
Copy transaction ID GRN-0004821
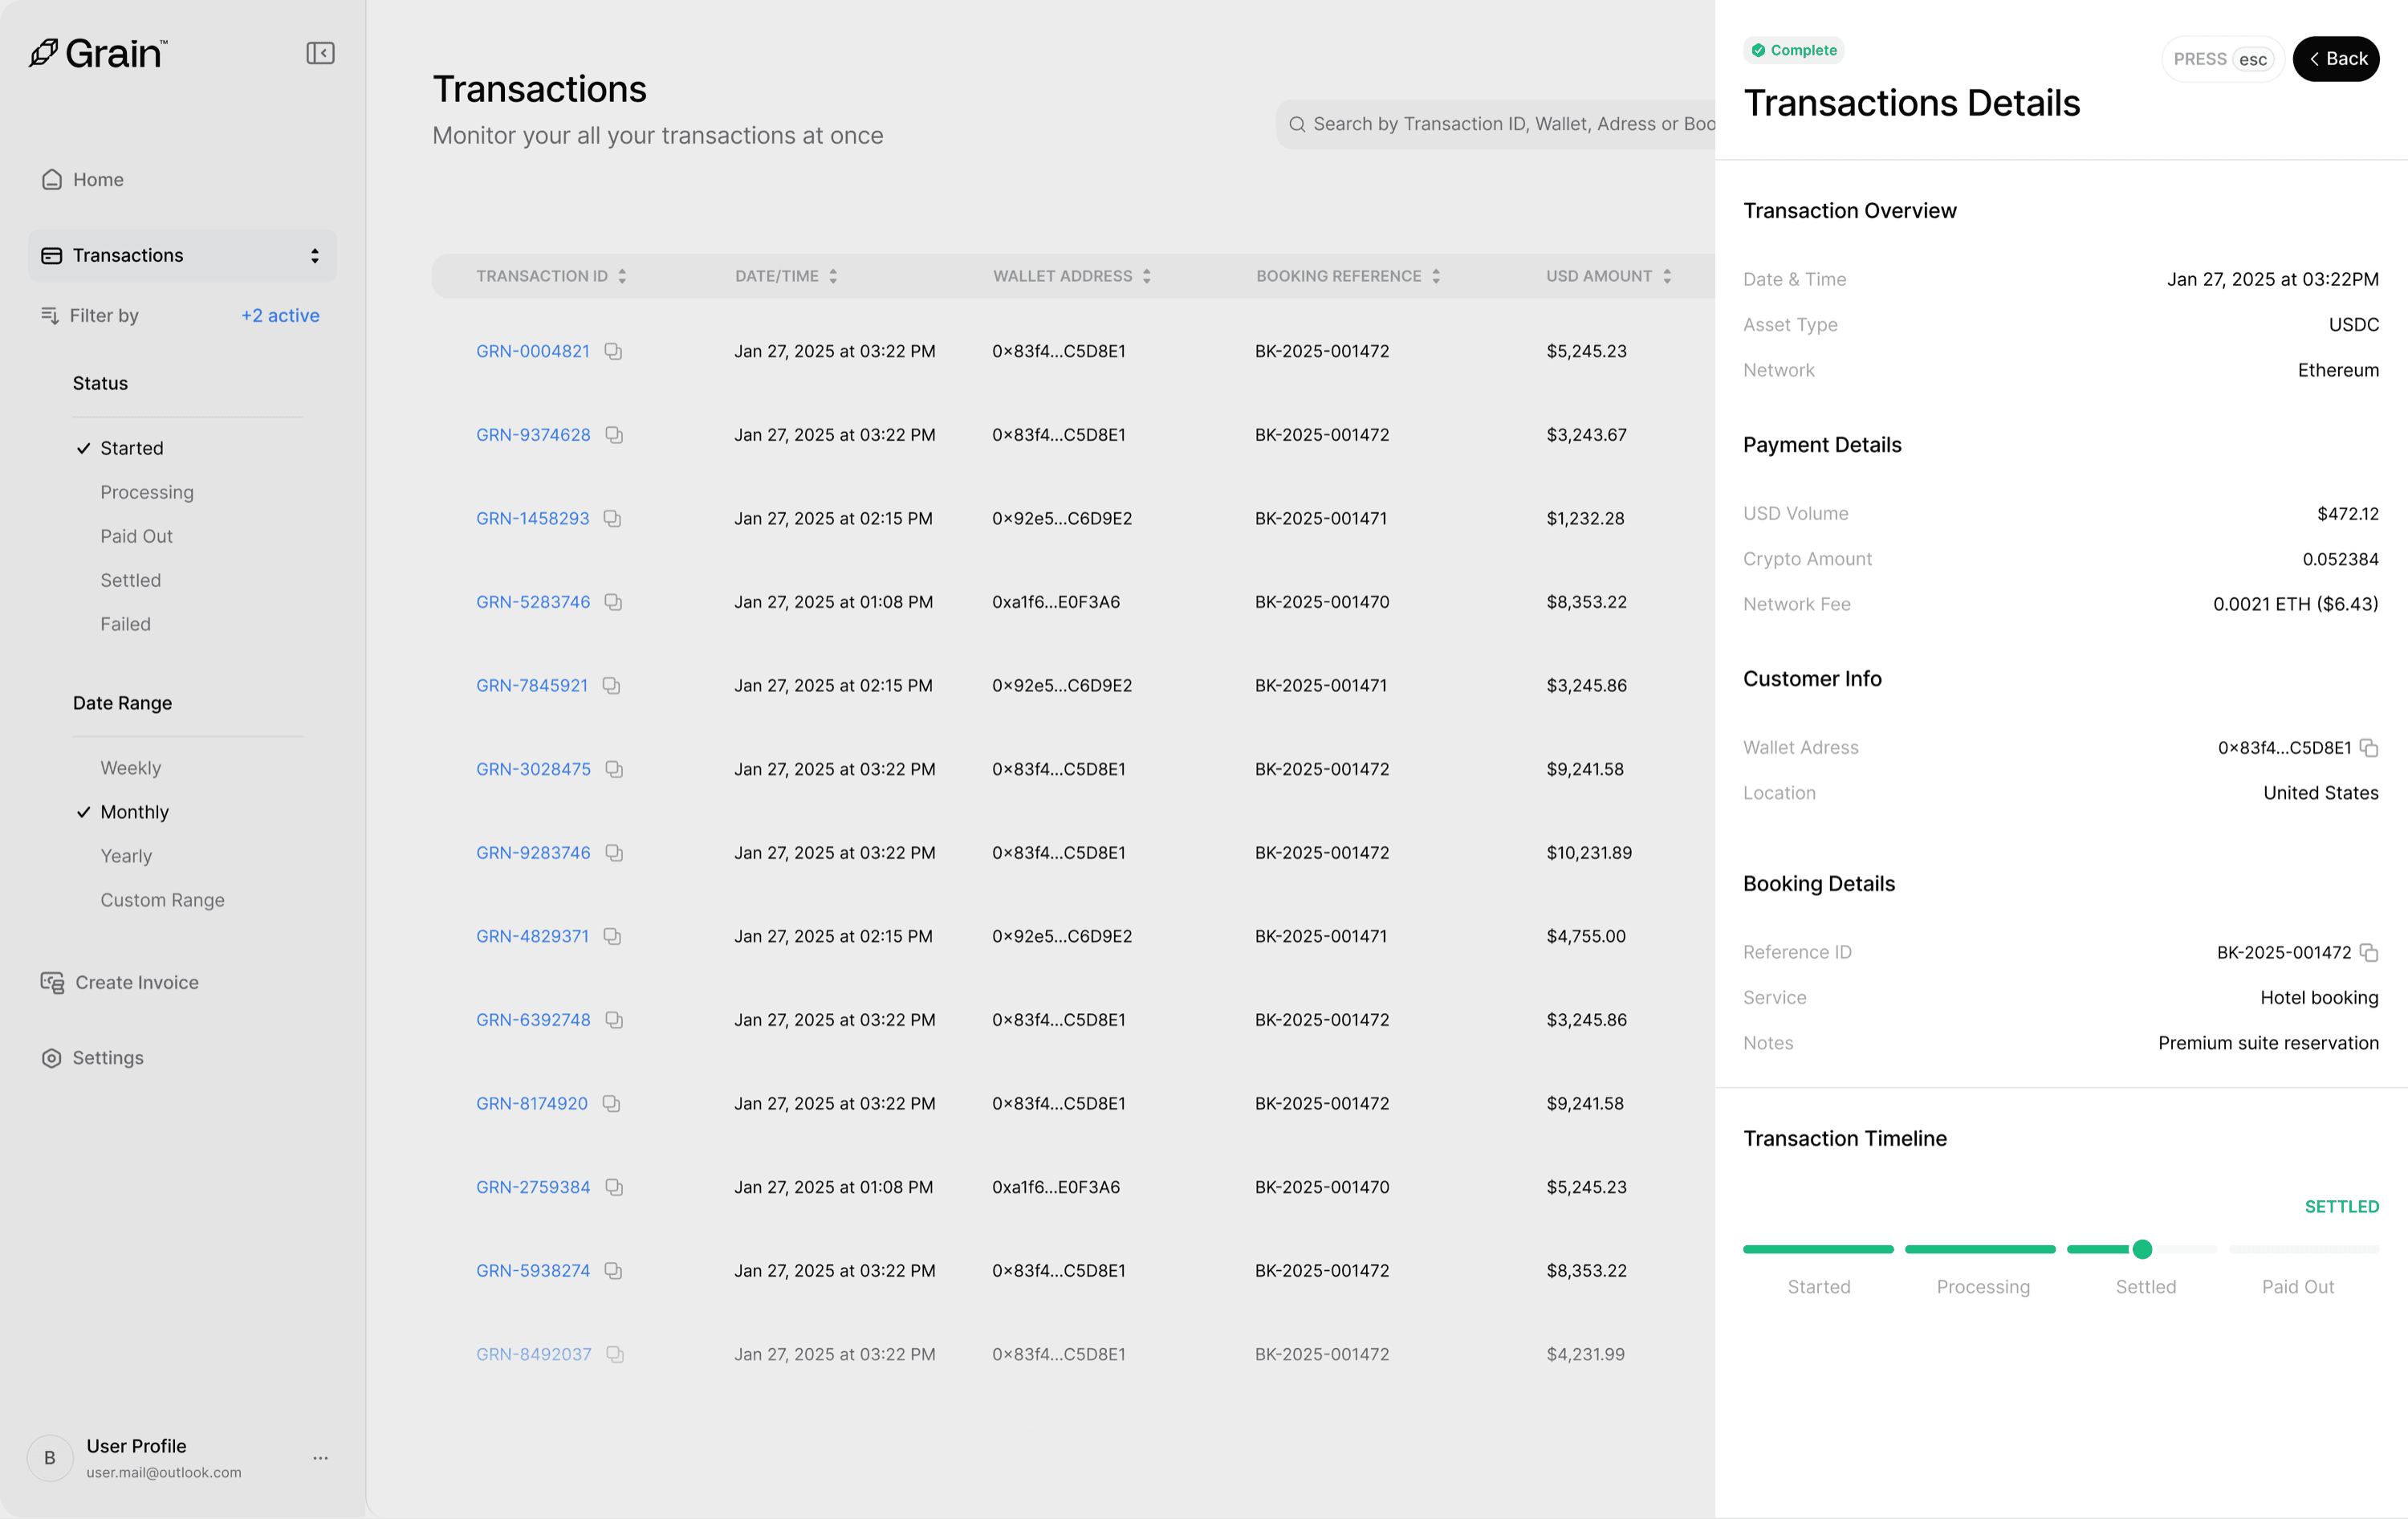pyautogui.click(x=613, y=351)
